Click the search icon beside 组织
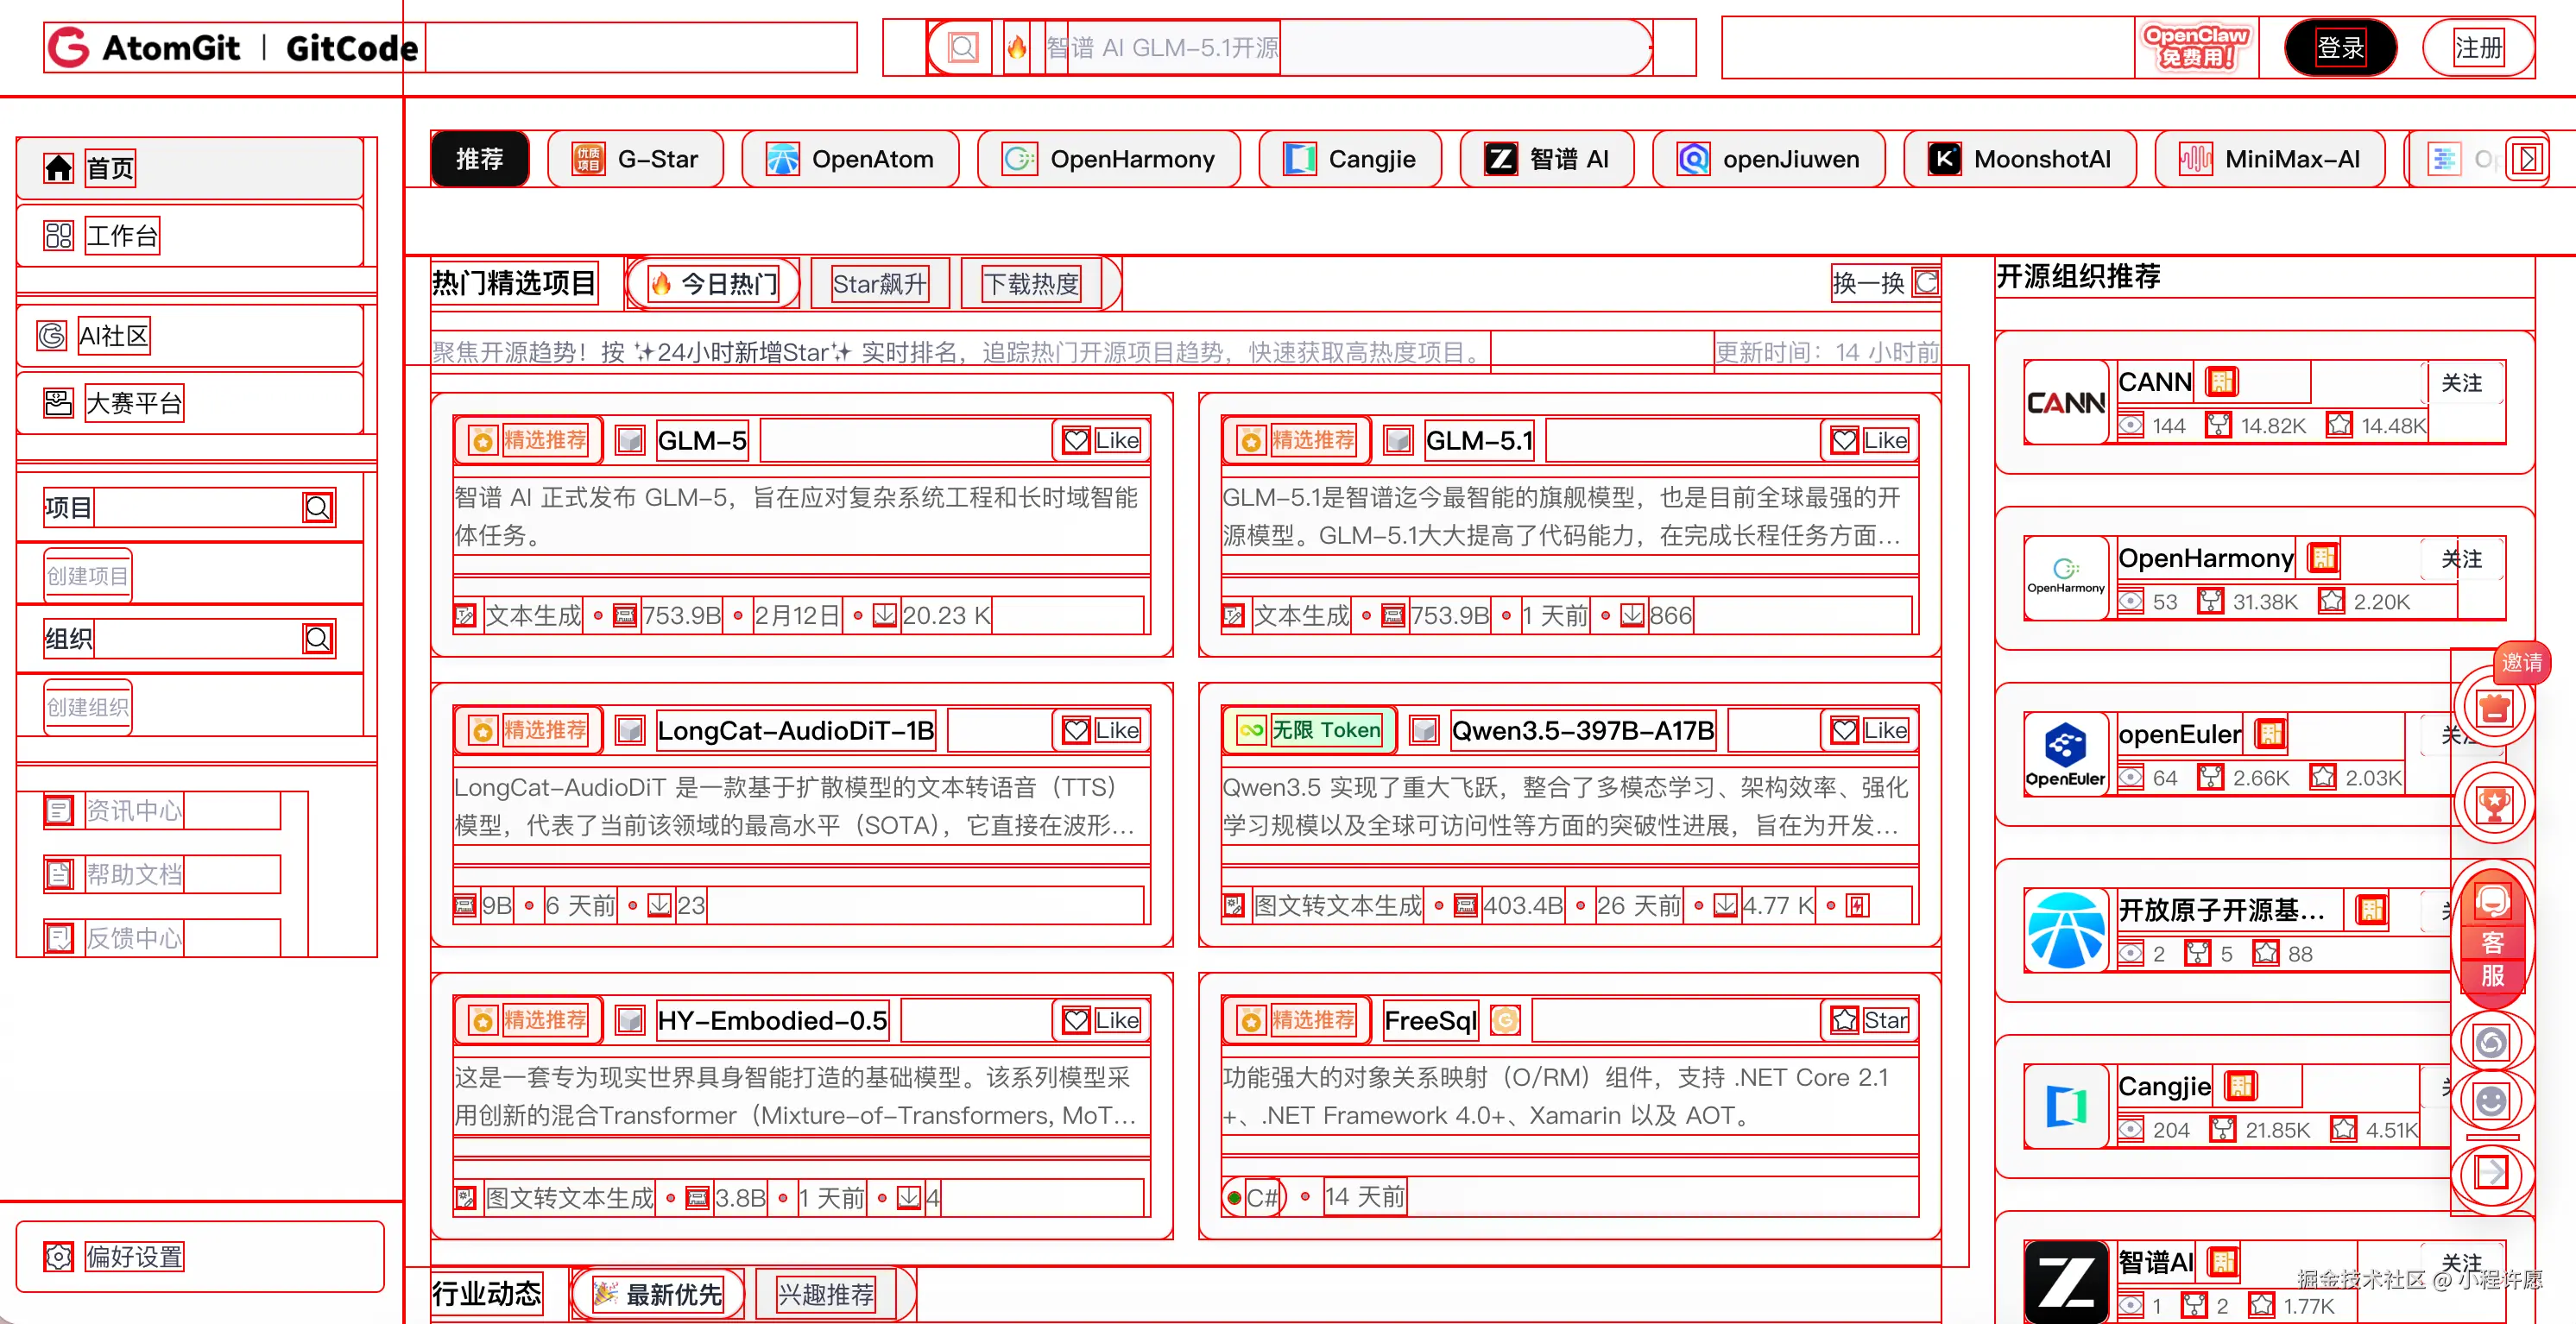The width and height of the screenshot is (2576, 1324). point(318,639)
